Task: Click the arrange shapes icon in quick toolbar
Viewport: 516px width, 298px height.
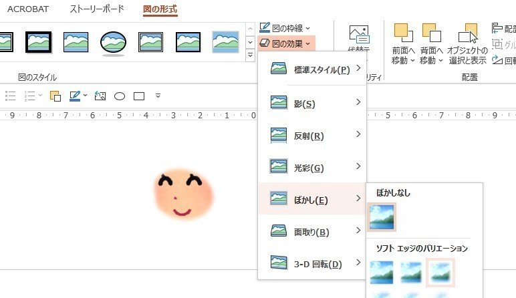Action: (55, 96)
